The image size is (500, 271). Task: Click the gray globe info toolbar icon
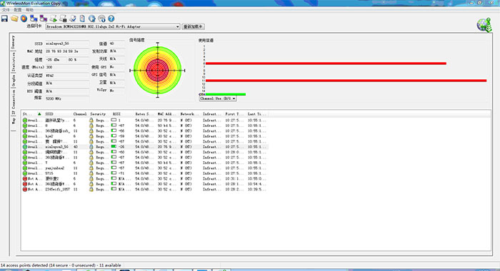click(101, 19)
